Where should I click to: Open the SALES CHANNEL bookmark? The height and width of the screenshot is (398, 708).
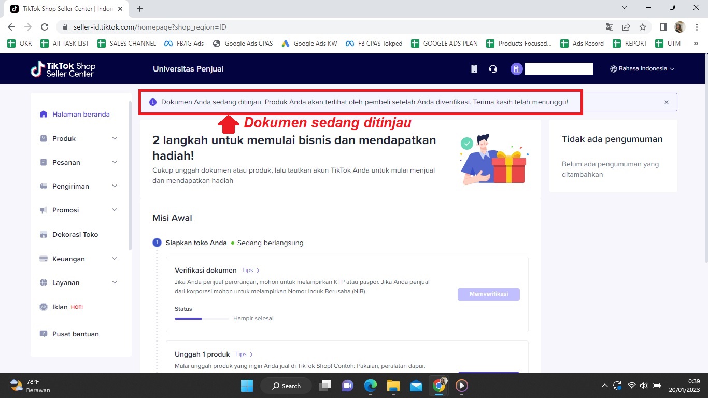click(126, 44)
